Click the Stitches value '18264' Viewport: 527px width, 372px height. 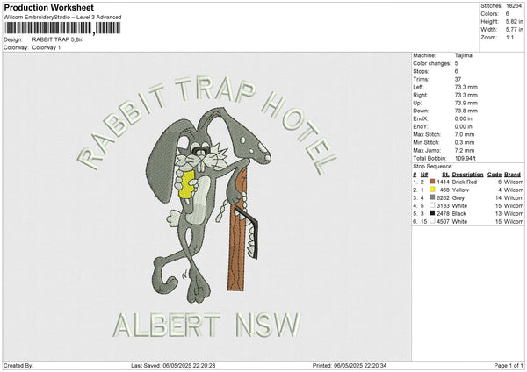point(514,6)
